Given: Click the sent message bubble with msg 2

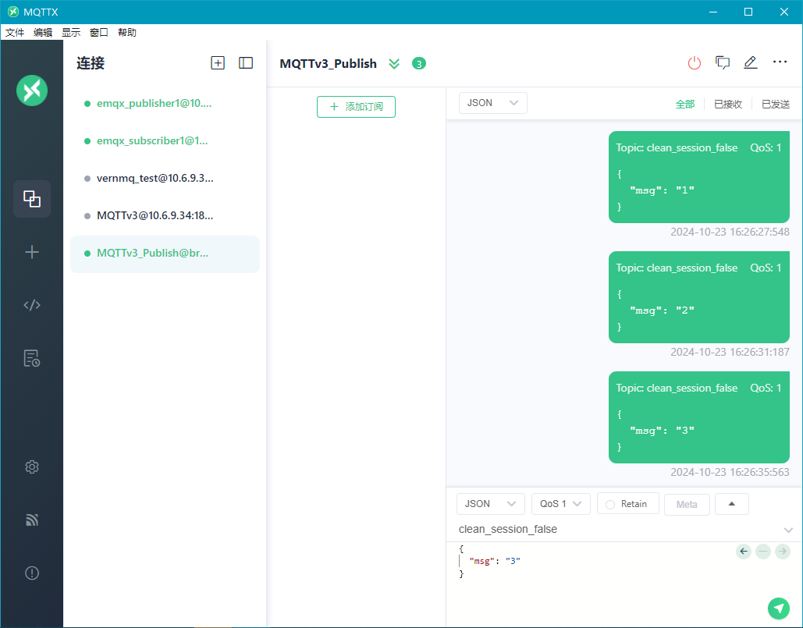Looking at the screenshot, I should coord(699,297).
